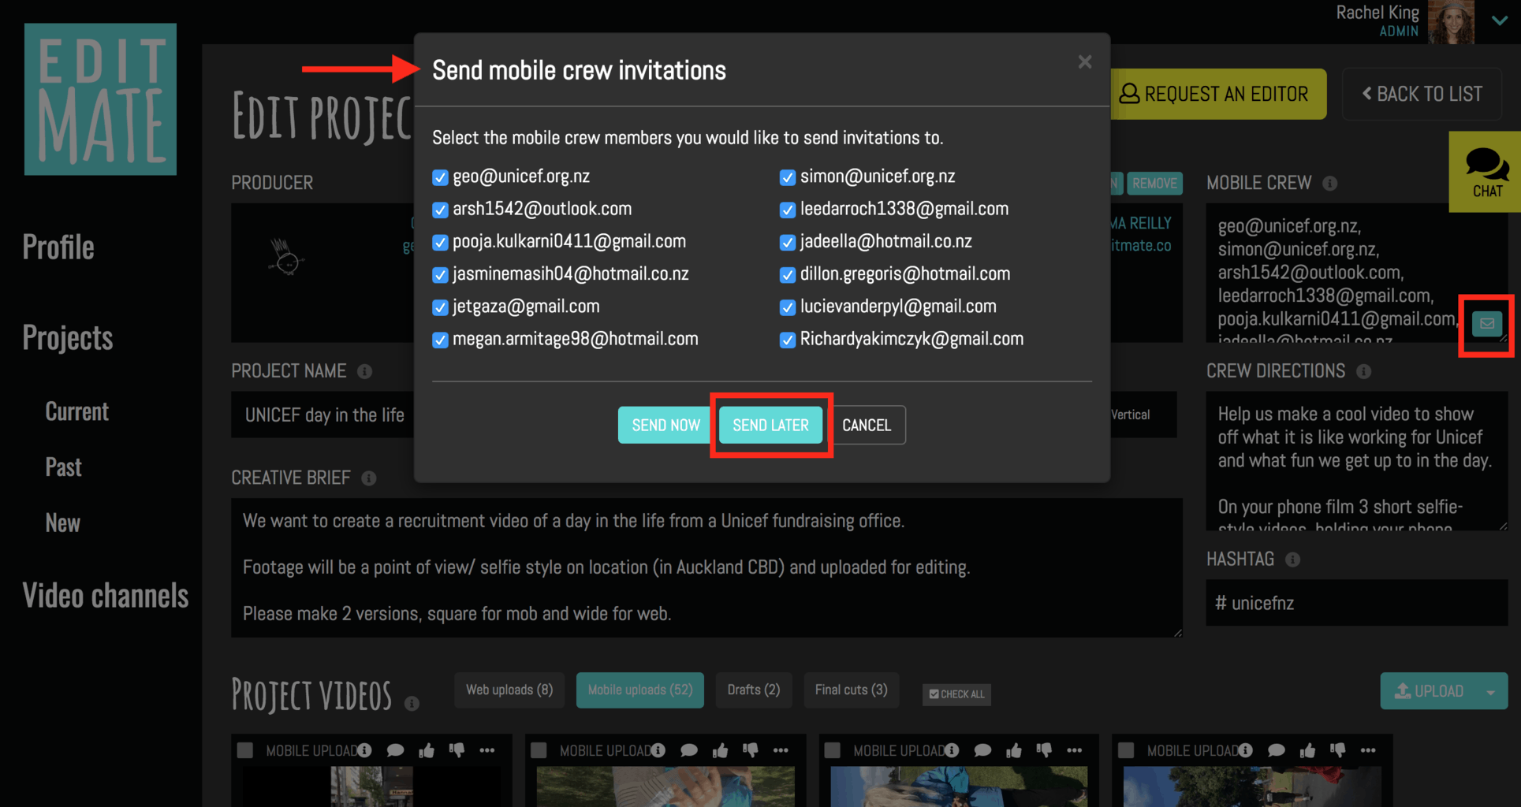1521x807 pixels.
Task: Click Check All videos button
Action: [956, 694]
